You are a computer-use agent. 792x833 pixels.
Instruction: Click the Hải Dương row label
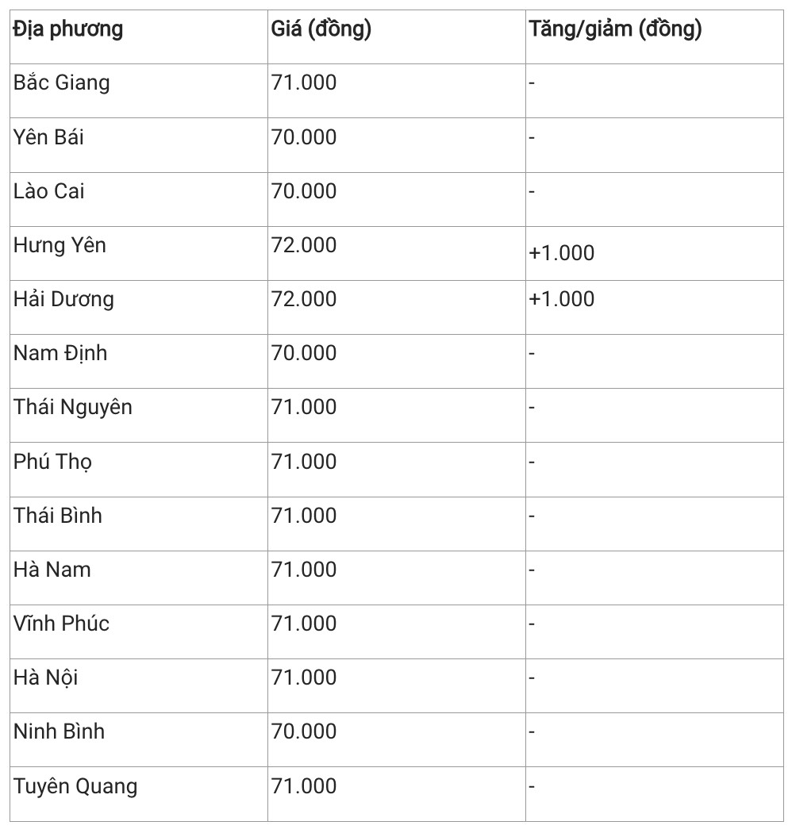tap(63, 299)
